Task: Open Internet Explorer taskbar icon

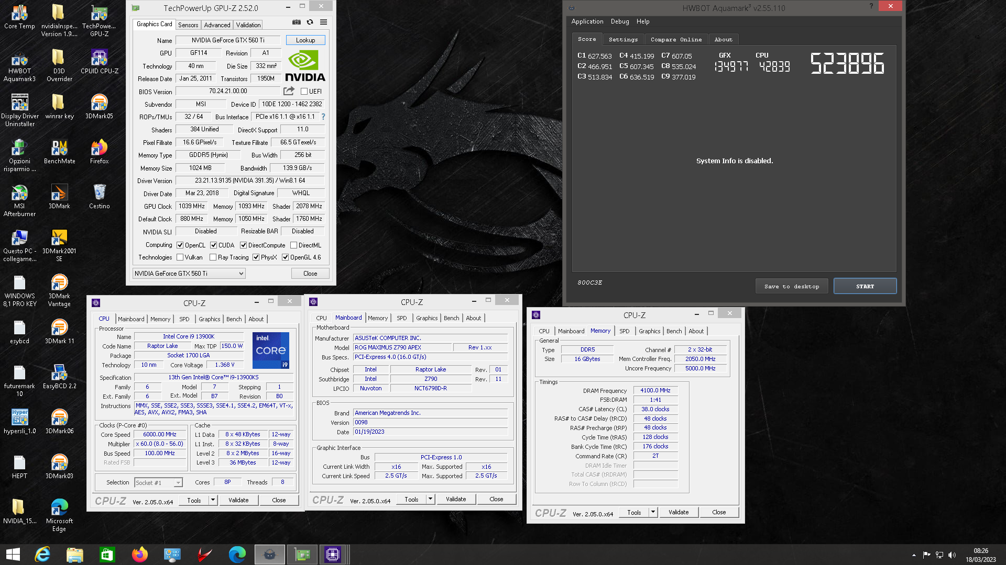Action: click(42, 555)
